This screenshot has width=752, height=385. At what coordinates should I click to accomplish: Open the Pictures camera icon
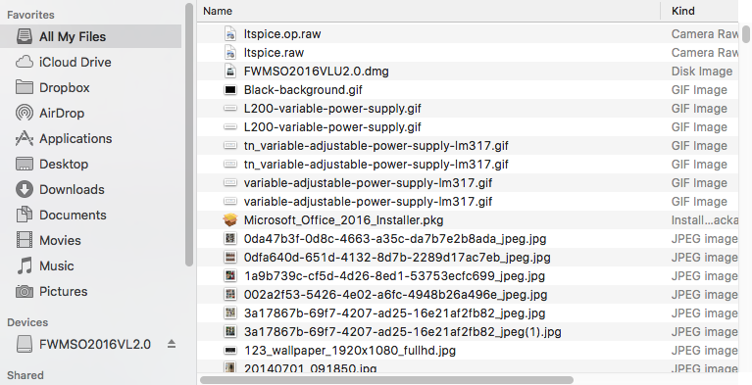(24, 291)
